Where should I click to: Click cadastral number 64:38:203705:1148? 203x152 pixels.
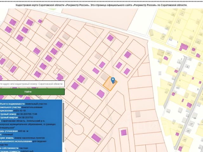tap(27, 114)
